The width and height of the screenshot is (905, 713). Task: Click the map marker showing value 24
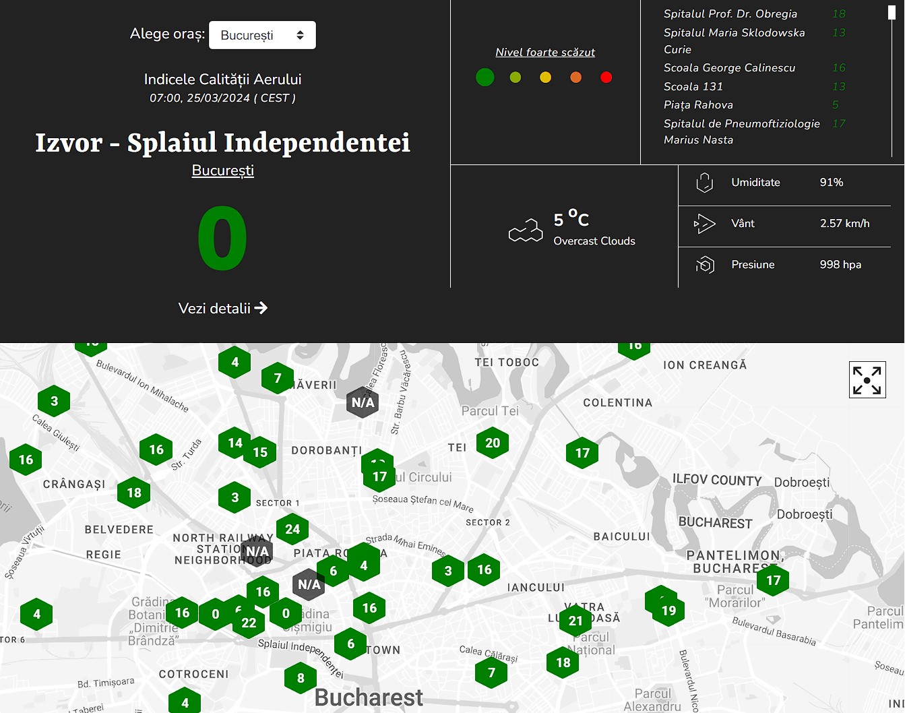(292, 529)
